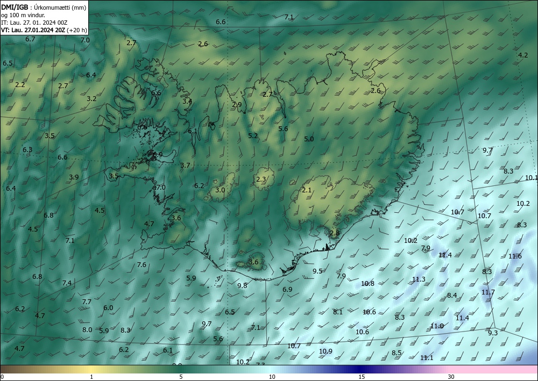Click the 5.2 value on the map
The image size is (538, 381).
coord(253,135)
